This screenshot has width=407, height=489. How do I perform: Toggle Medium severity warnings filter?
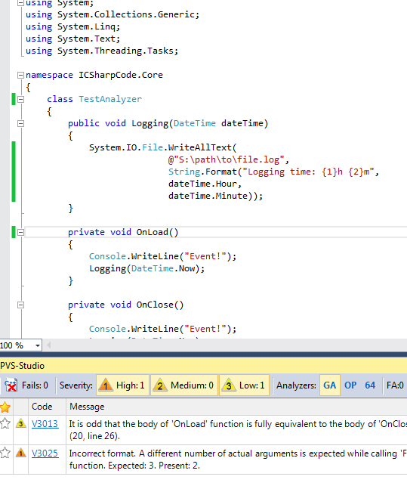click(183, 385)
